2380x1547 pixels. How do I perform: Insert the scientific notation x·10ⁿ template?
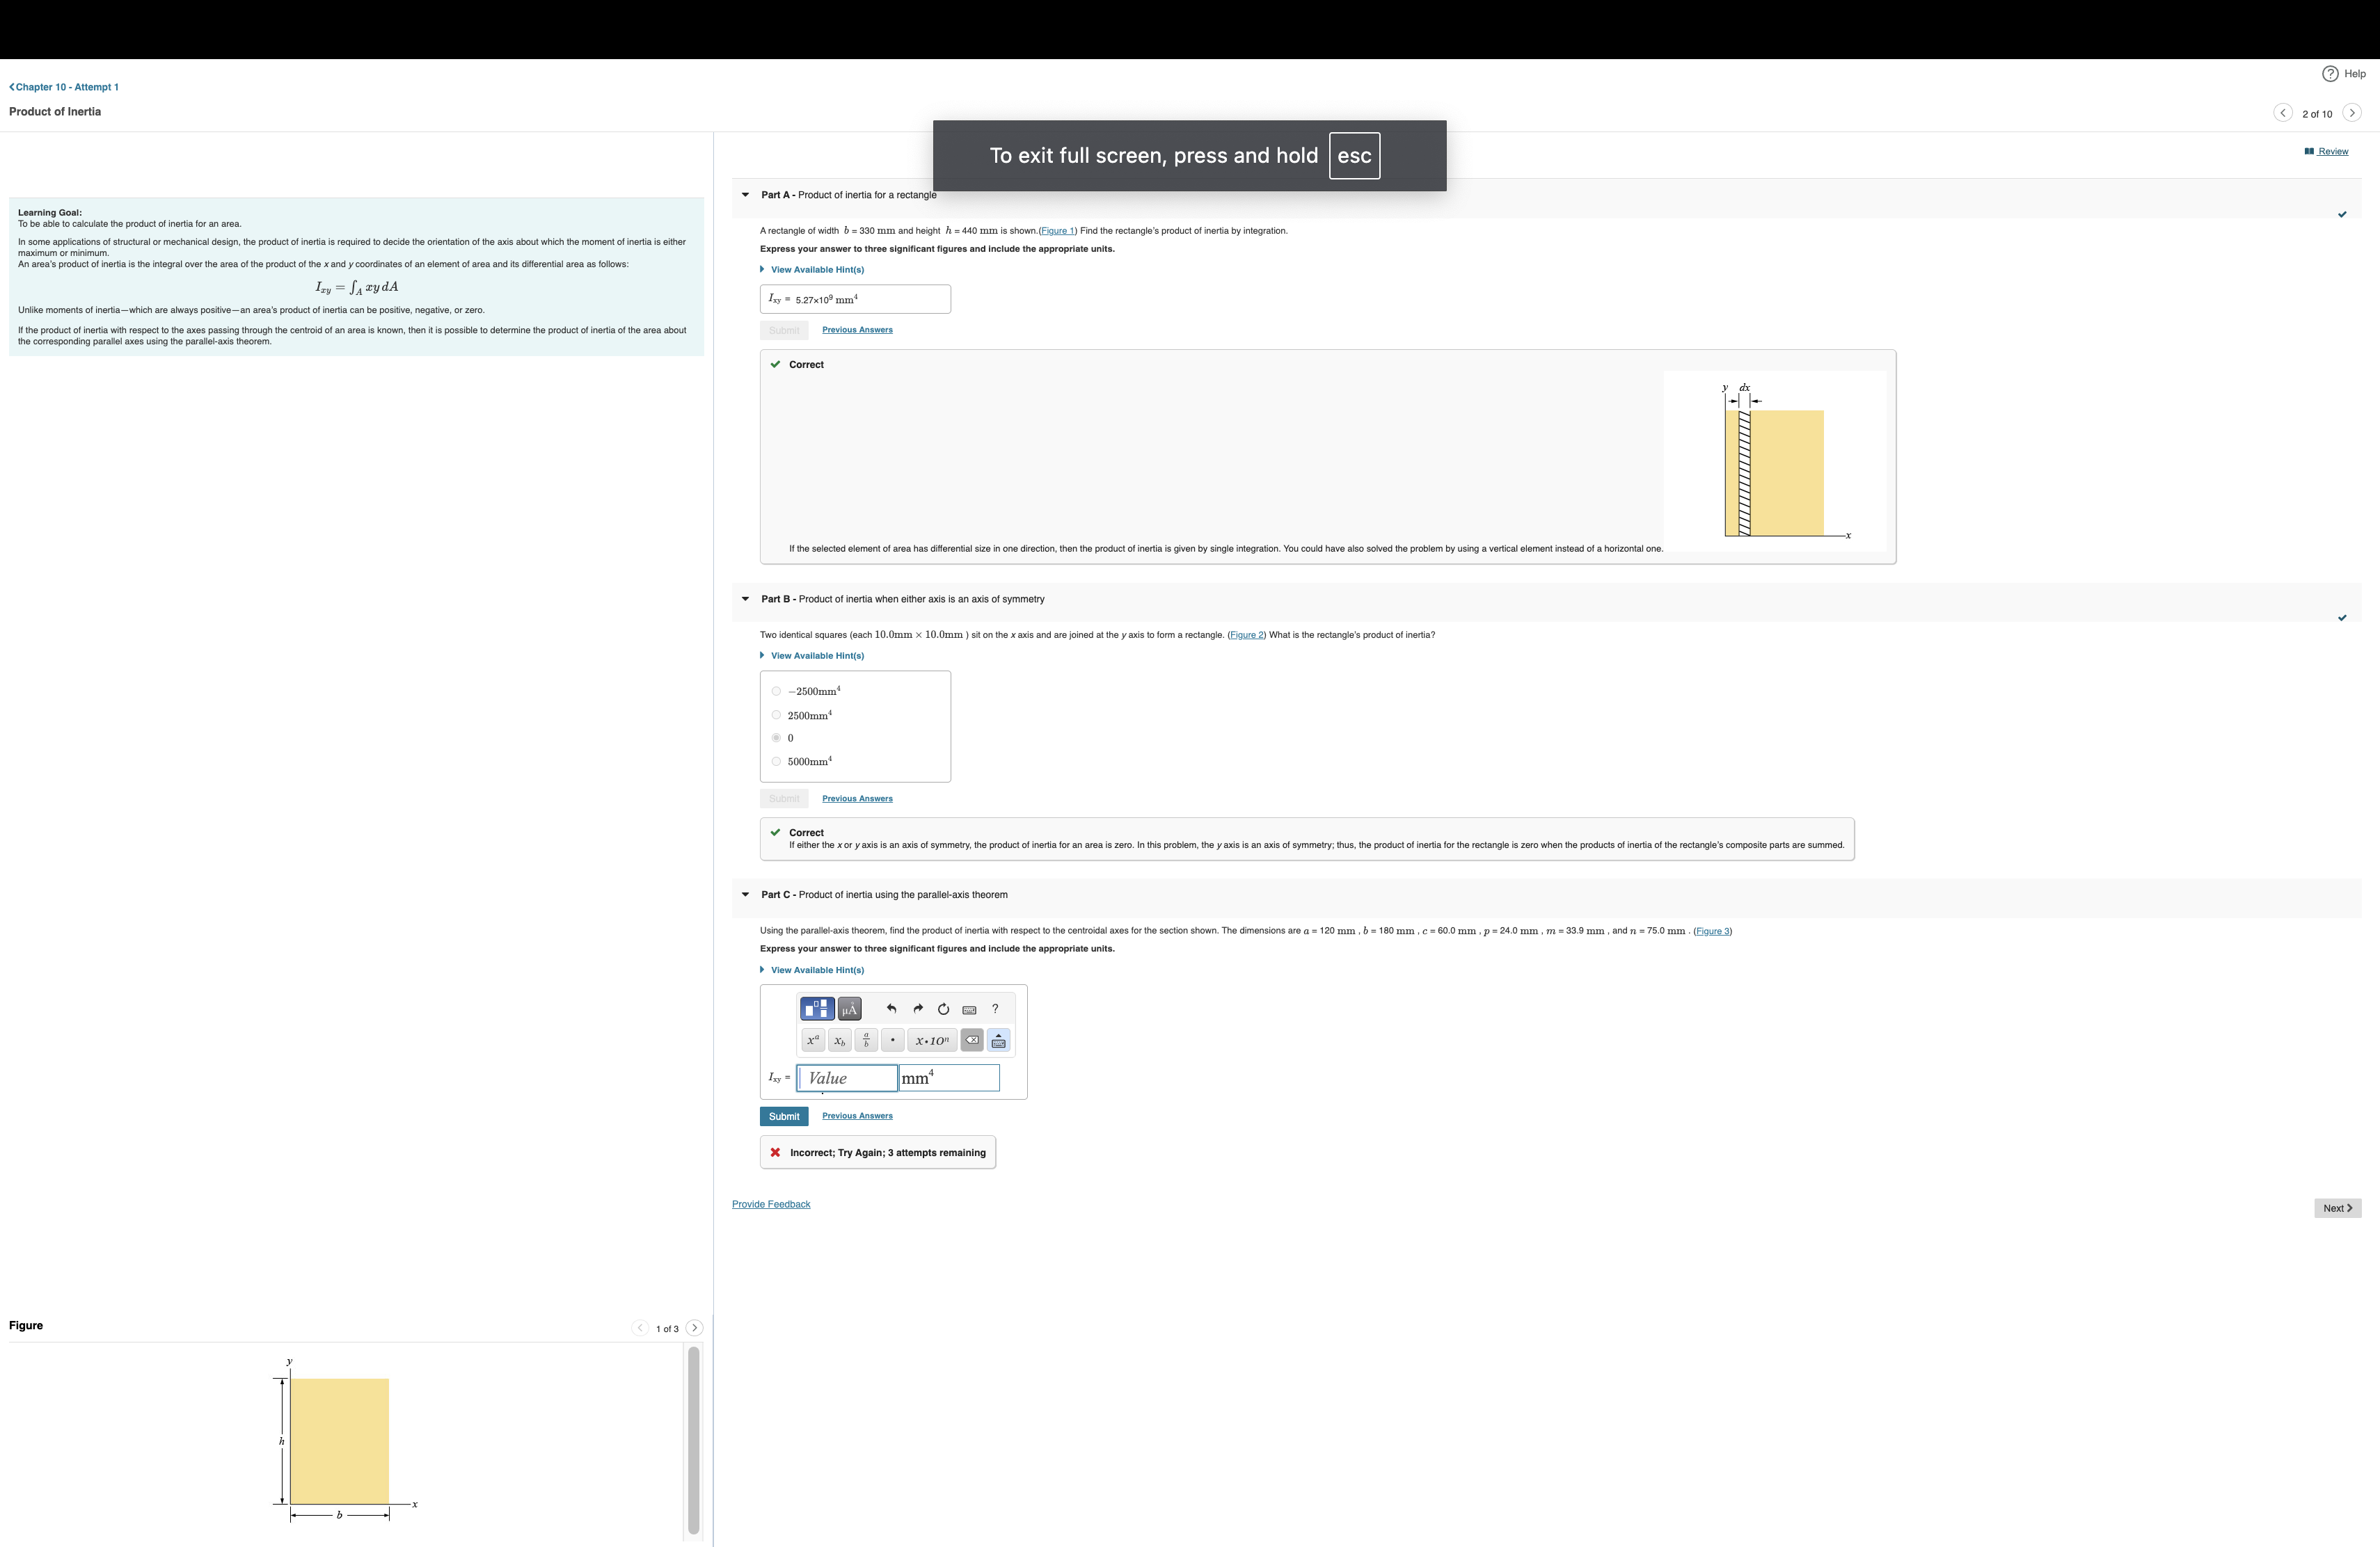click(932, 1041)
